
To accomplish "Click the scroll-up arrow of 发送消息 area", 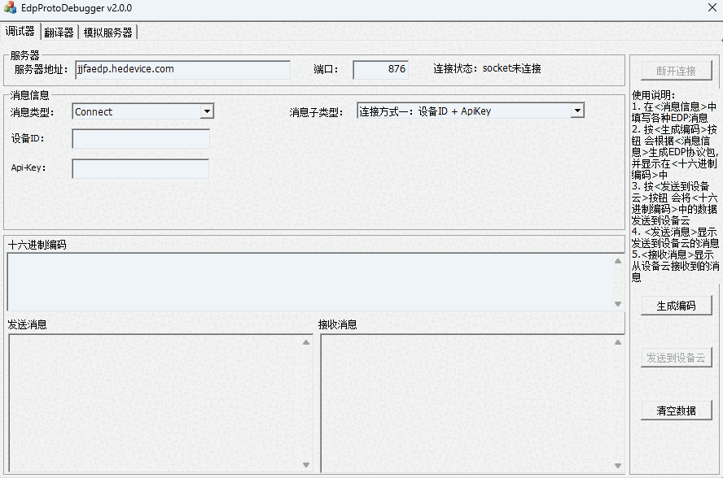I will coord(308,342).
